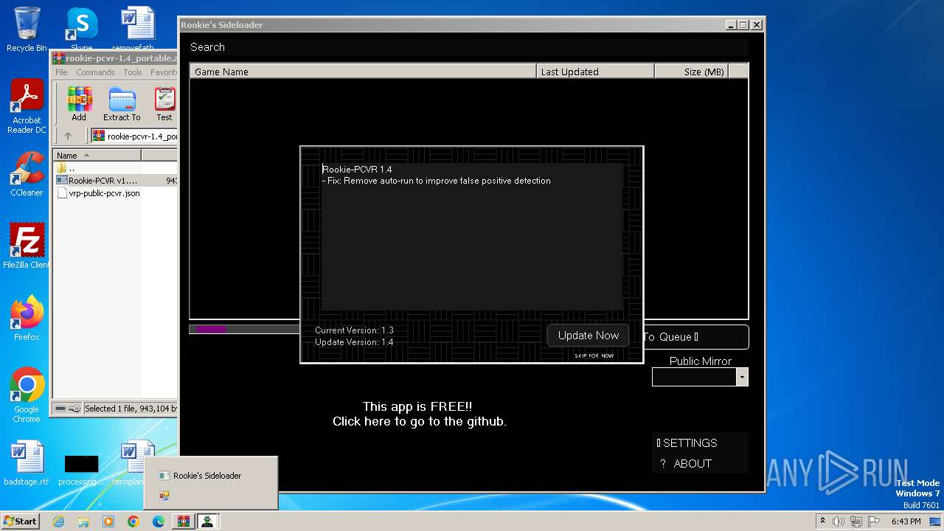This screenshot has width=944, height=531.
Task: Click Rookie's Sideloader taskbar button
Action: [208, 521]
